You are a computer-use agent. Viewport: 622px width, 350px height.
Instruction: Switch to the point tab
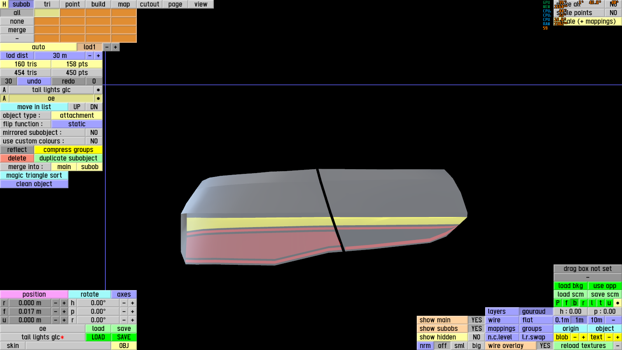[73, 4]
